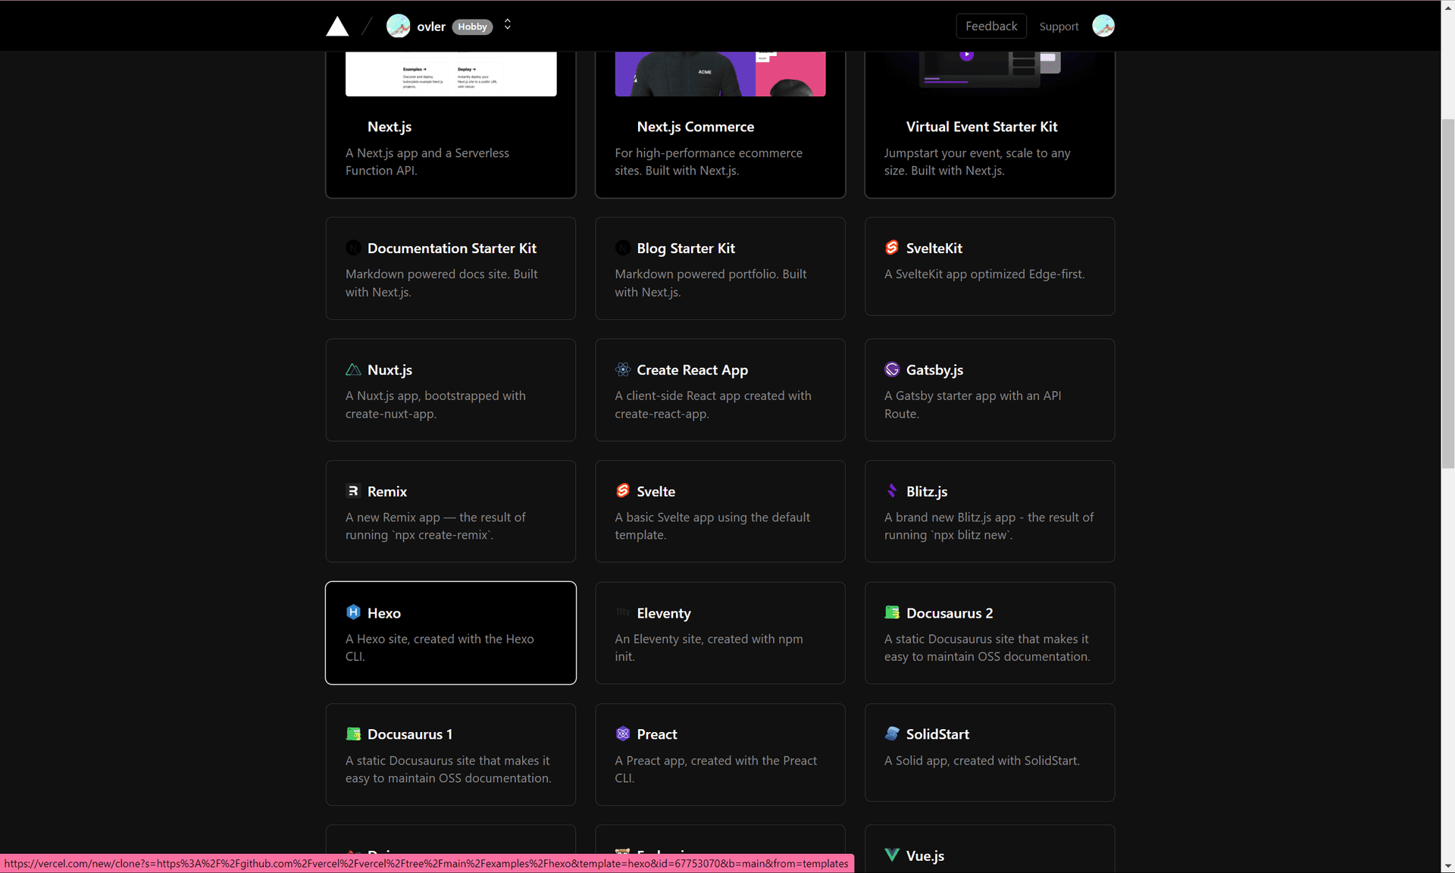Click 'A Hexo site, created with the Hexo CLI.'
Viewport: 1455px width, 873px height.
coord(440,648)
